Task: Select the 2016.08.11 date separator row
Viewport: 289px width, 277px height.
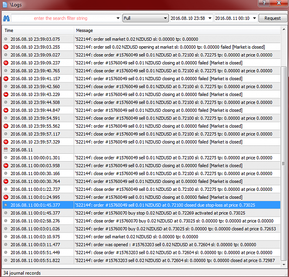Action: (x=141, y=150)
